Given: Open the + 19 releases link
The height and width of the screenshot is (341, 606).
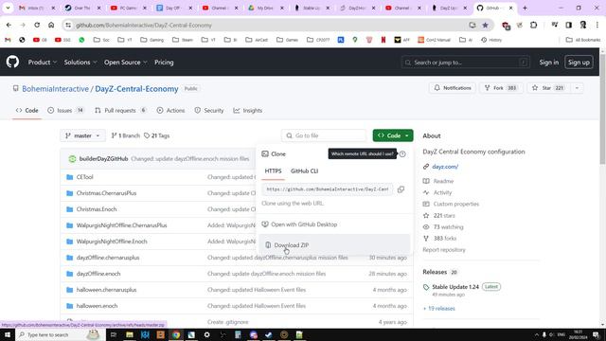Looking at the screenshot, I should click(x=438, y=309).
